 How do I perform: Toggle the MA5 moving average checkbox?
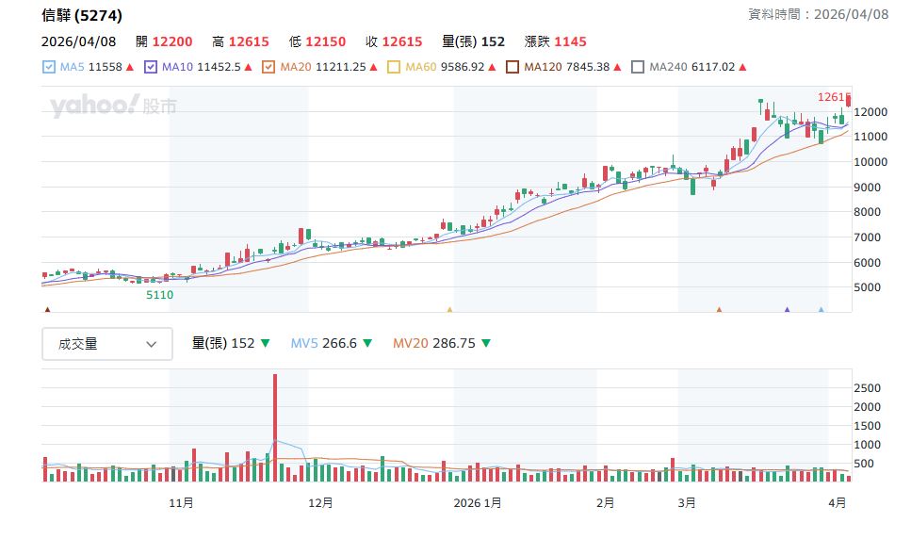tap(49, 67)
